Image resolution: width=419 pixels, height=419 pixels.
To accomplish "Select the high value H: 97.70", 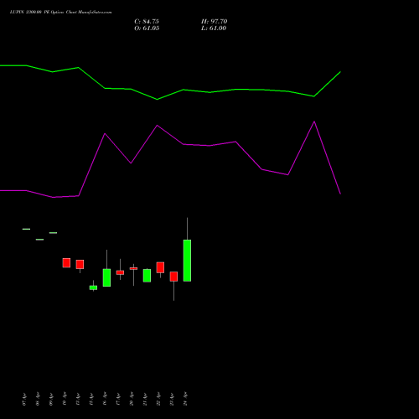I will pos(215,21).
